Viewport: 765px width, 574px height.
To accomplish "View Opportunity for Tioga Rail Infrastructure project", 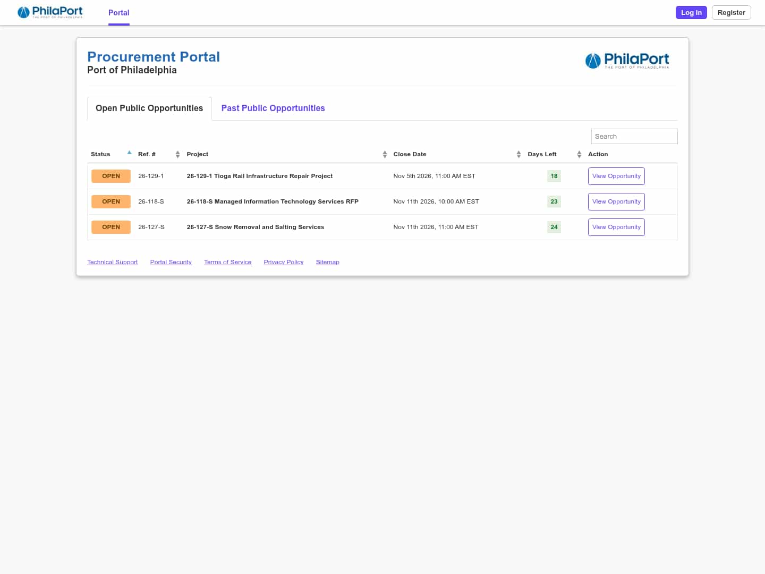I will [616, 176].
